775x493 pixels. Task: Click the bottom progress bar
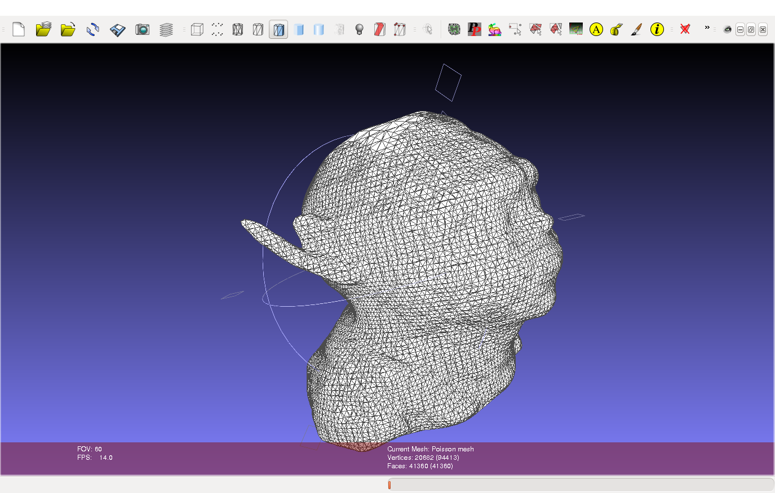tap(581, 485)
